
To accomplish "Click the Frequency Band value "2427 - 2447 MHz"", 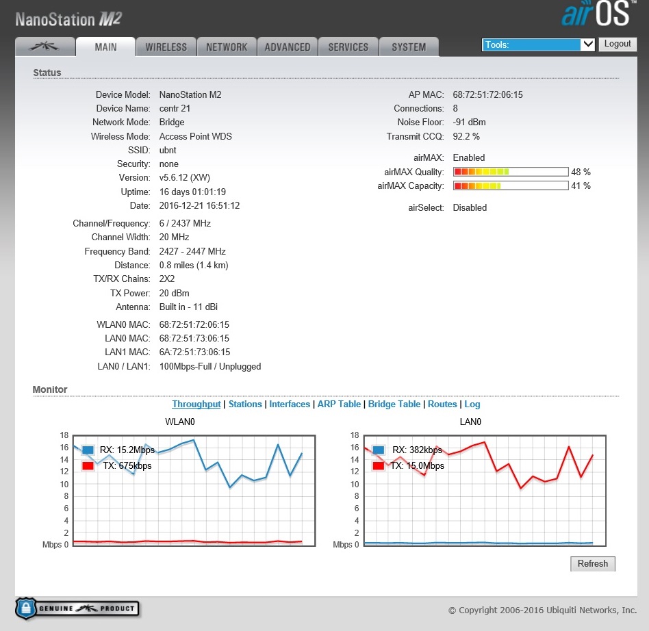I will pyautogui.click(x=192, y=252).
